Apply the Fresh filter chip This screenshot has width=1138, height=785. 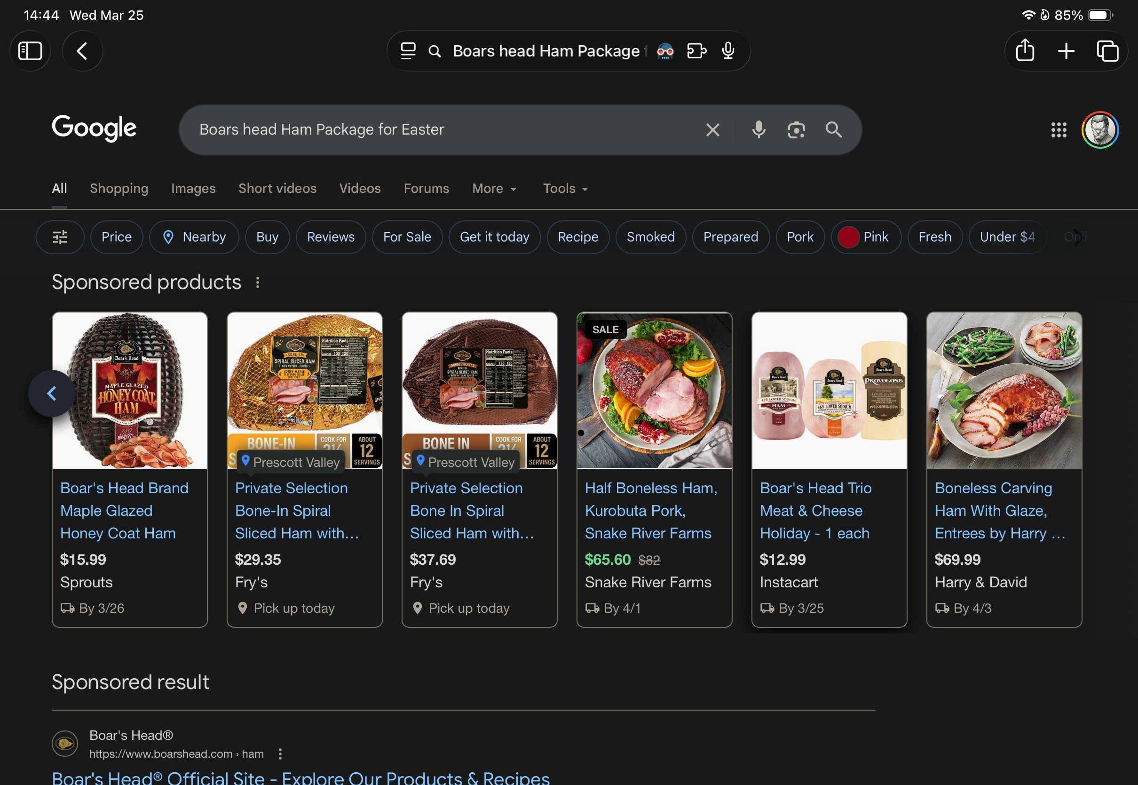pyautogui.click(x=935, y=237)
